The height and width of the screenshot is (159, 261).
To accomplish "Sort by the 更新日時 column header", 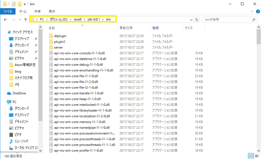I will [x=126, y=28].
